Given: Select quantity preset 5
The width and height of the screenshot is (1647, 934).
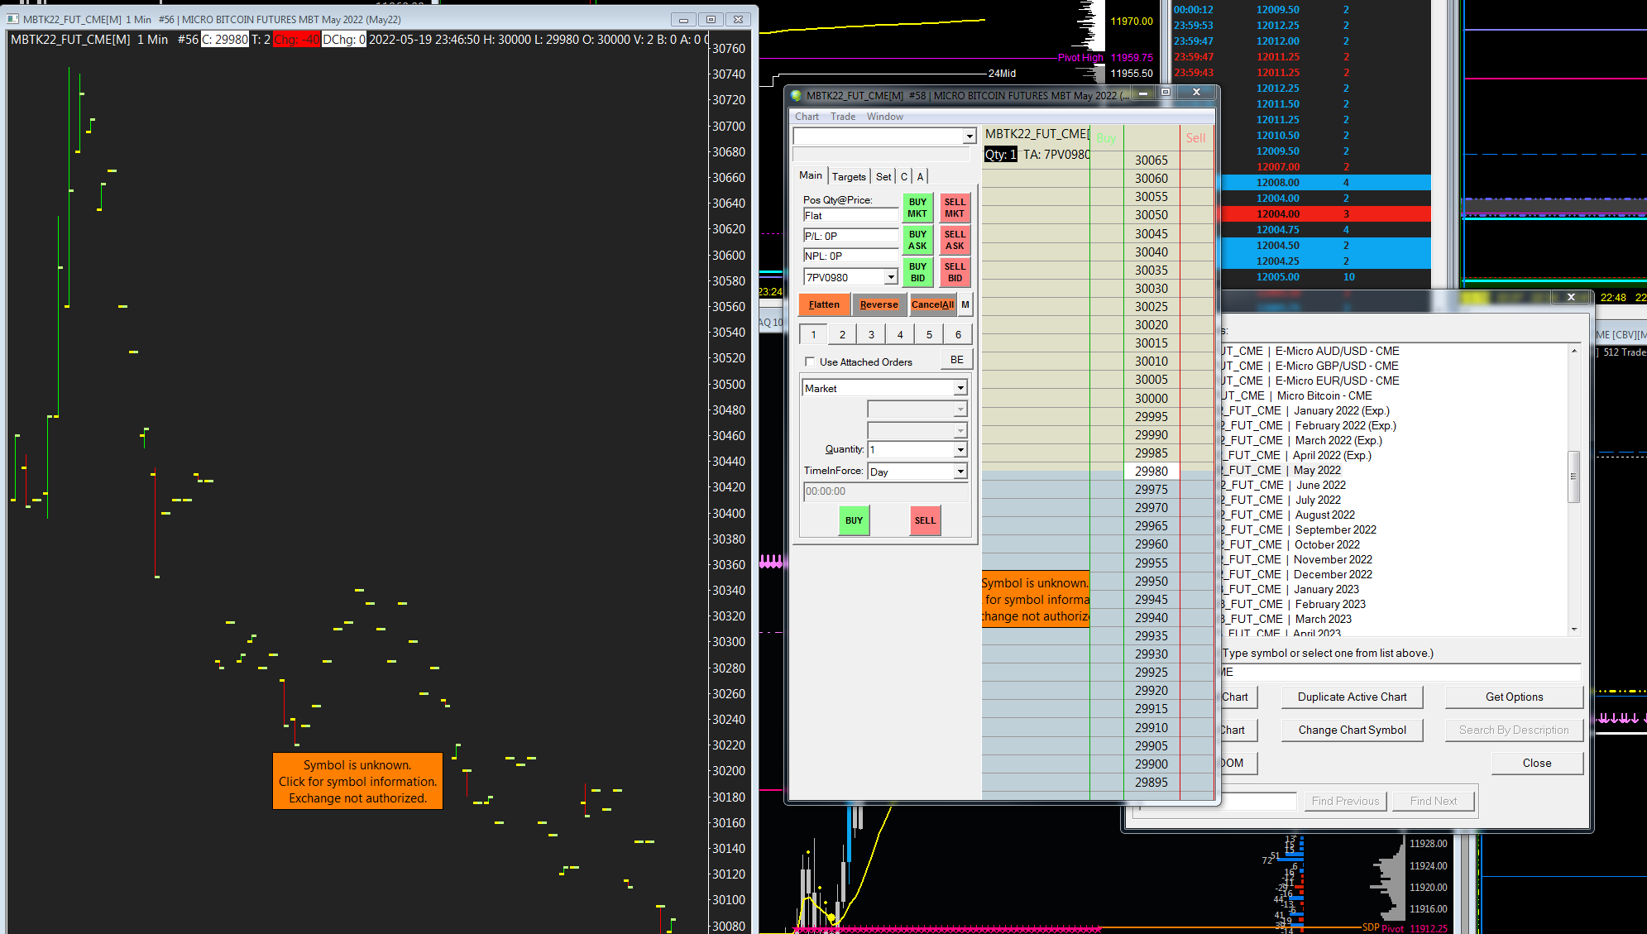Looking at the screenshot, I should (929, 334).
